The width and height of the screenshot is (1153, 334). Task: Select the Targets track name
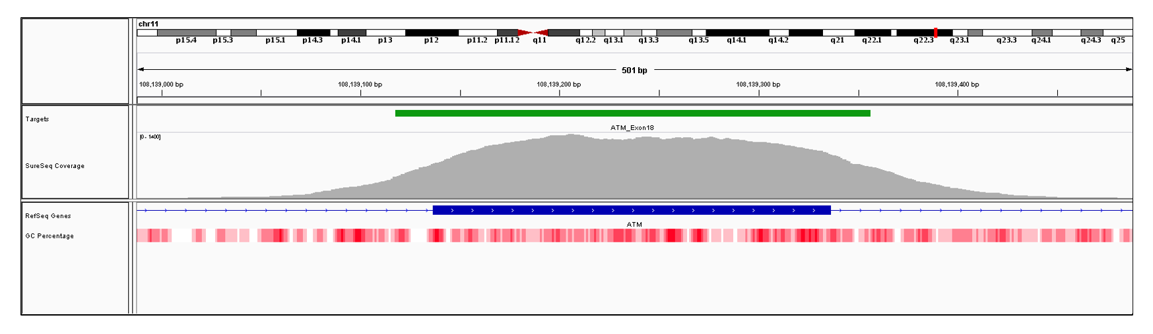pyautogui.click(x=37, y=119)
